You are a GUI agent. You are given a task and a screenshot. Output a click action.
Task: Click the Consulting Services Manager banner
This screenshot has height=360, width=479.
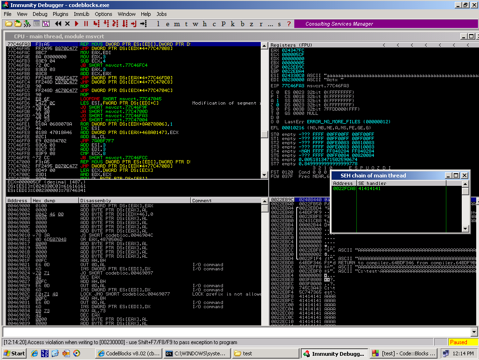[x=386, y=24]
